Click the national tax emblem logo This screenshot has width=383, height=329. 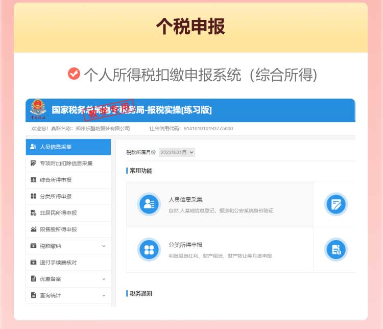38,110
